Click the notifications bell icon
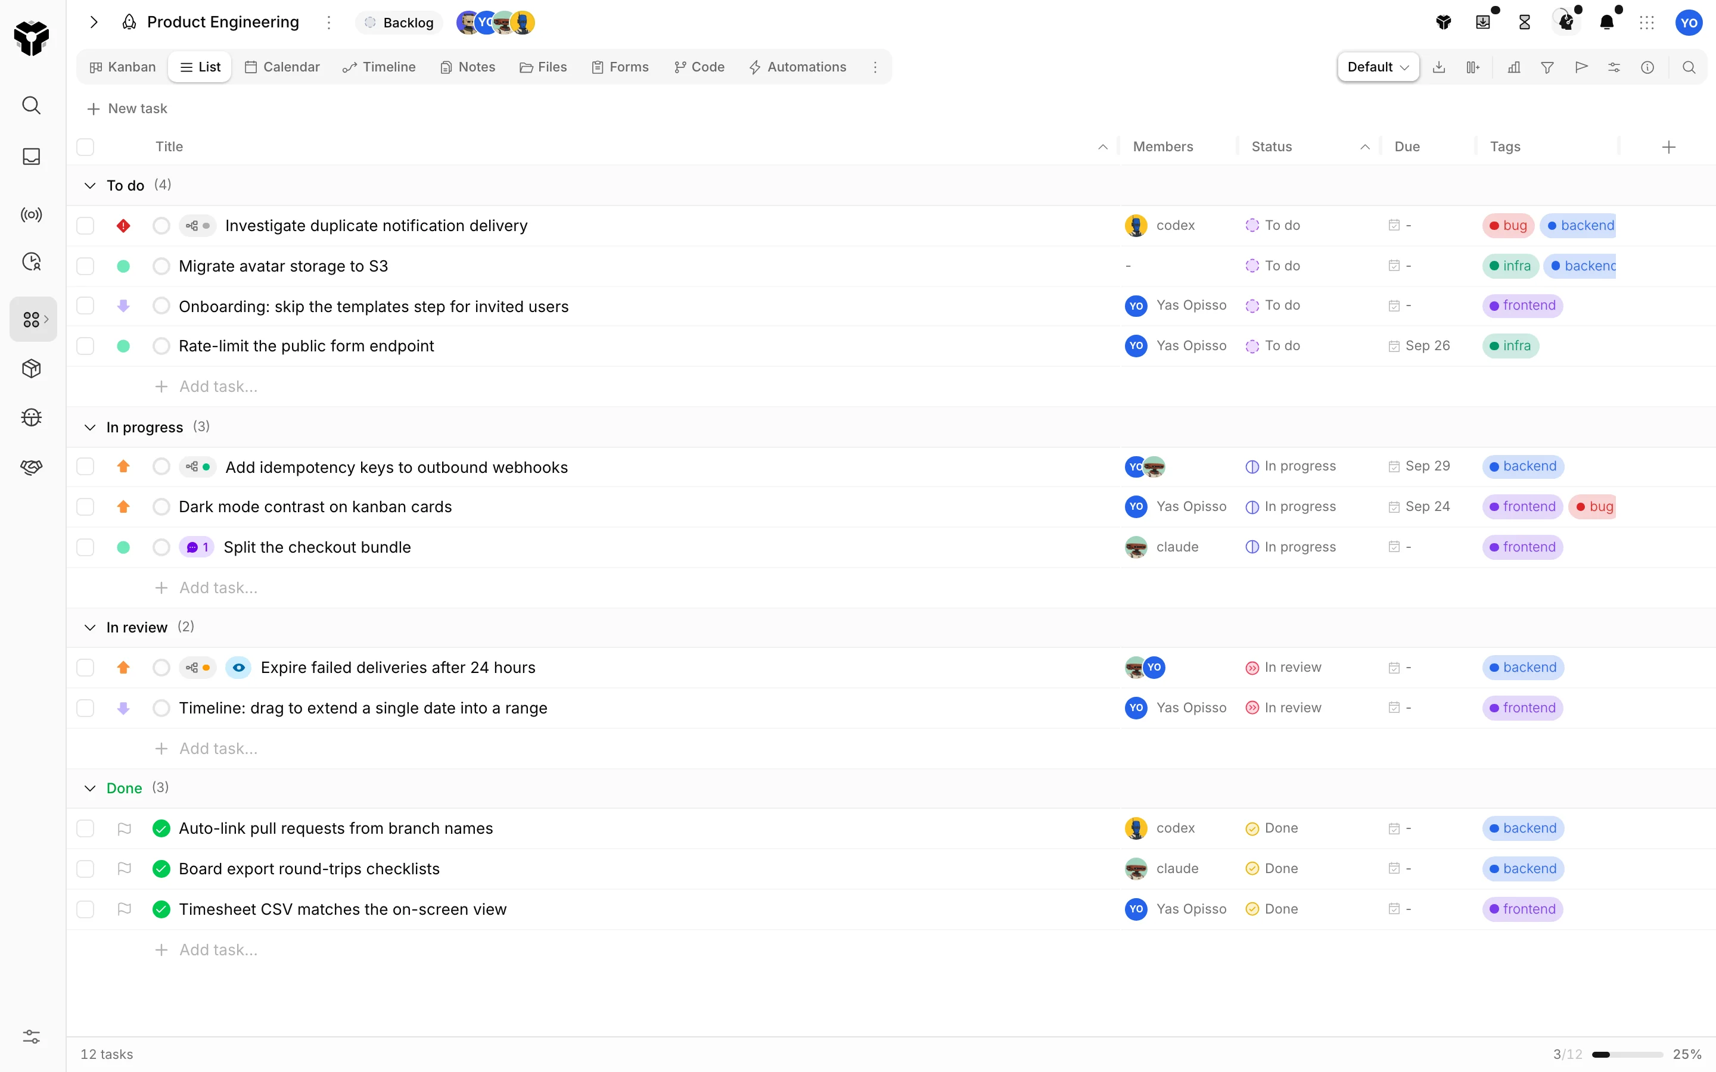The width and height of the screenshot is (1716, 1072). coord(1607,23)
